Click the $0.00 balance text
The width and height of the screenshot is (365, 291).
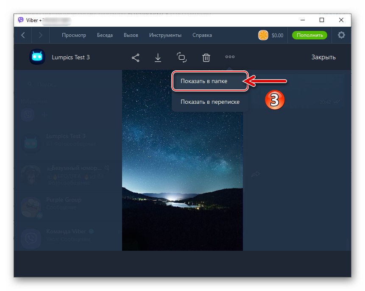point(278,35)
